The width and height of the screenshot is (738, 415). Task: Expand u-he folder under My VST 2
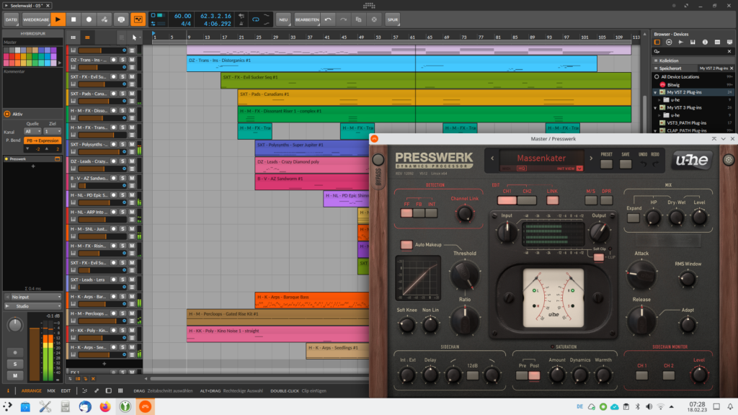coord(659,100)
